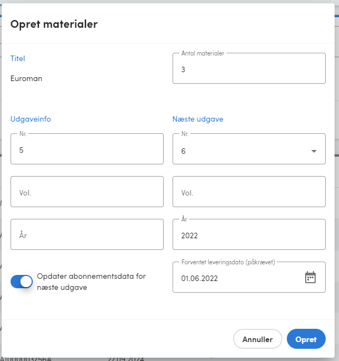The width and height of the screenshot is (339, 361).
Task: Click the År field showing 2022
Action: (249, 234)
